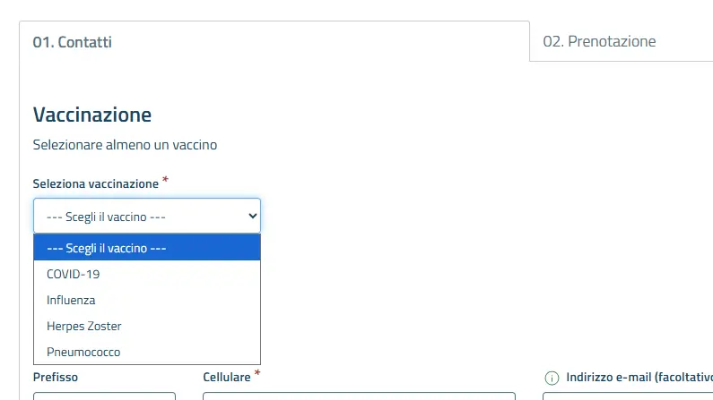This screenshot has width=713, height=400.
Task: Switch to the 01. Contatti tab
Action: pyautogui.click(x=73, y=42)
